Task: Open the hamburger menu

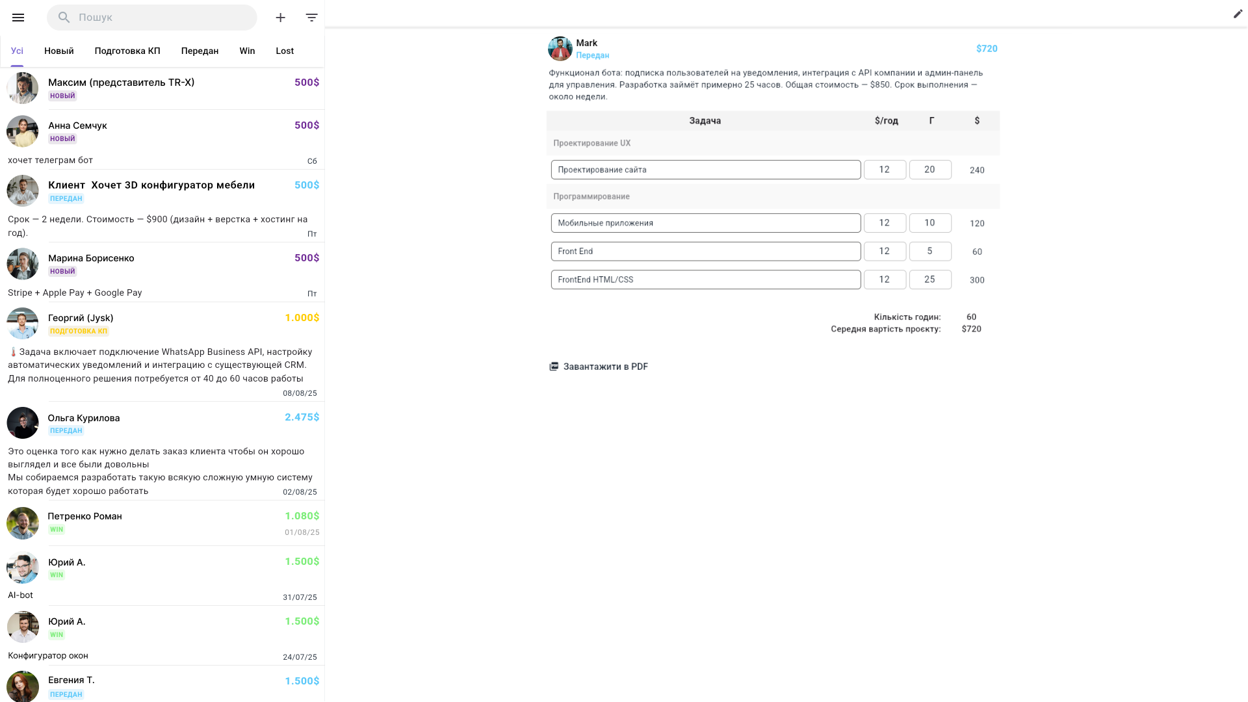Action: click(18, 18)
